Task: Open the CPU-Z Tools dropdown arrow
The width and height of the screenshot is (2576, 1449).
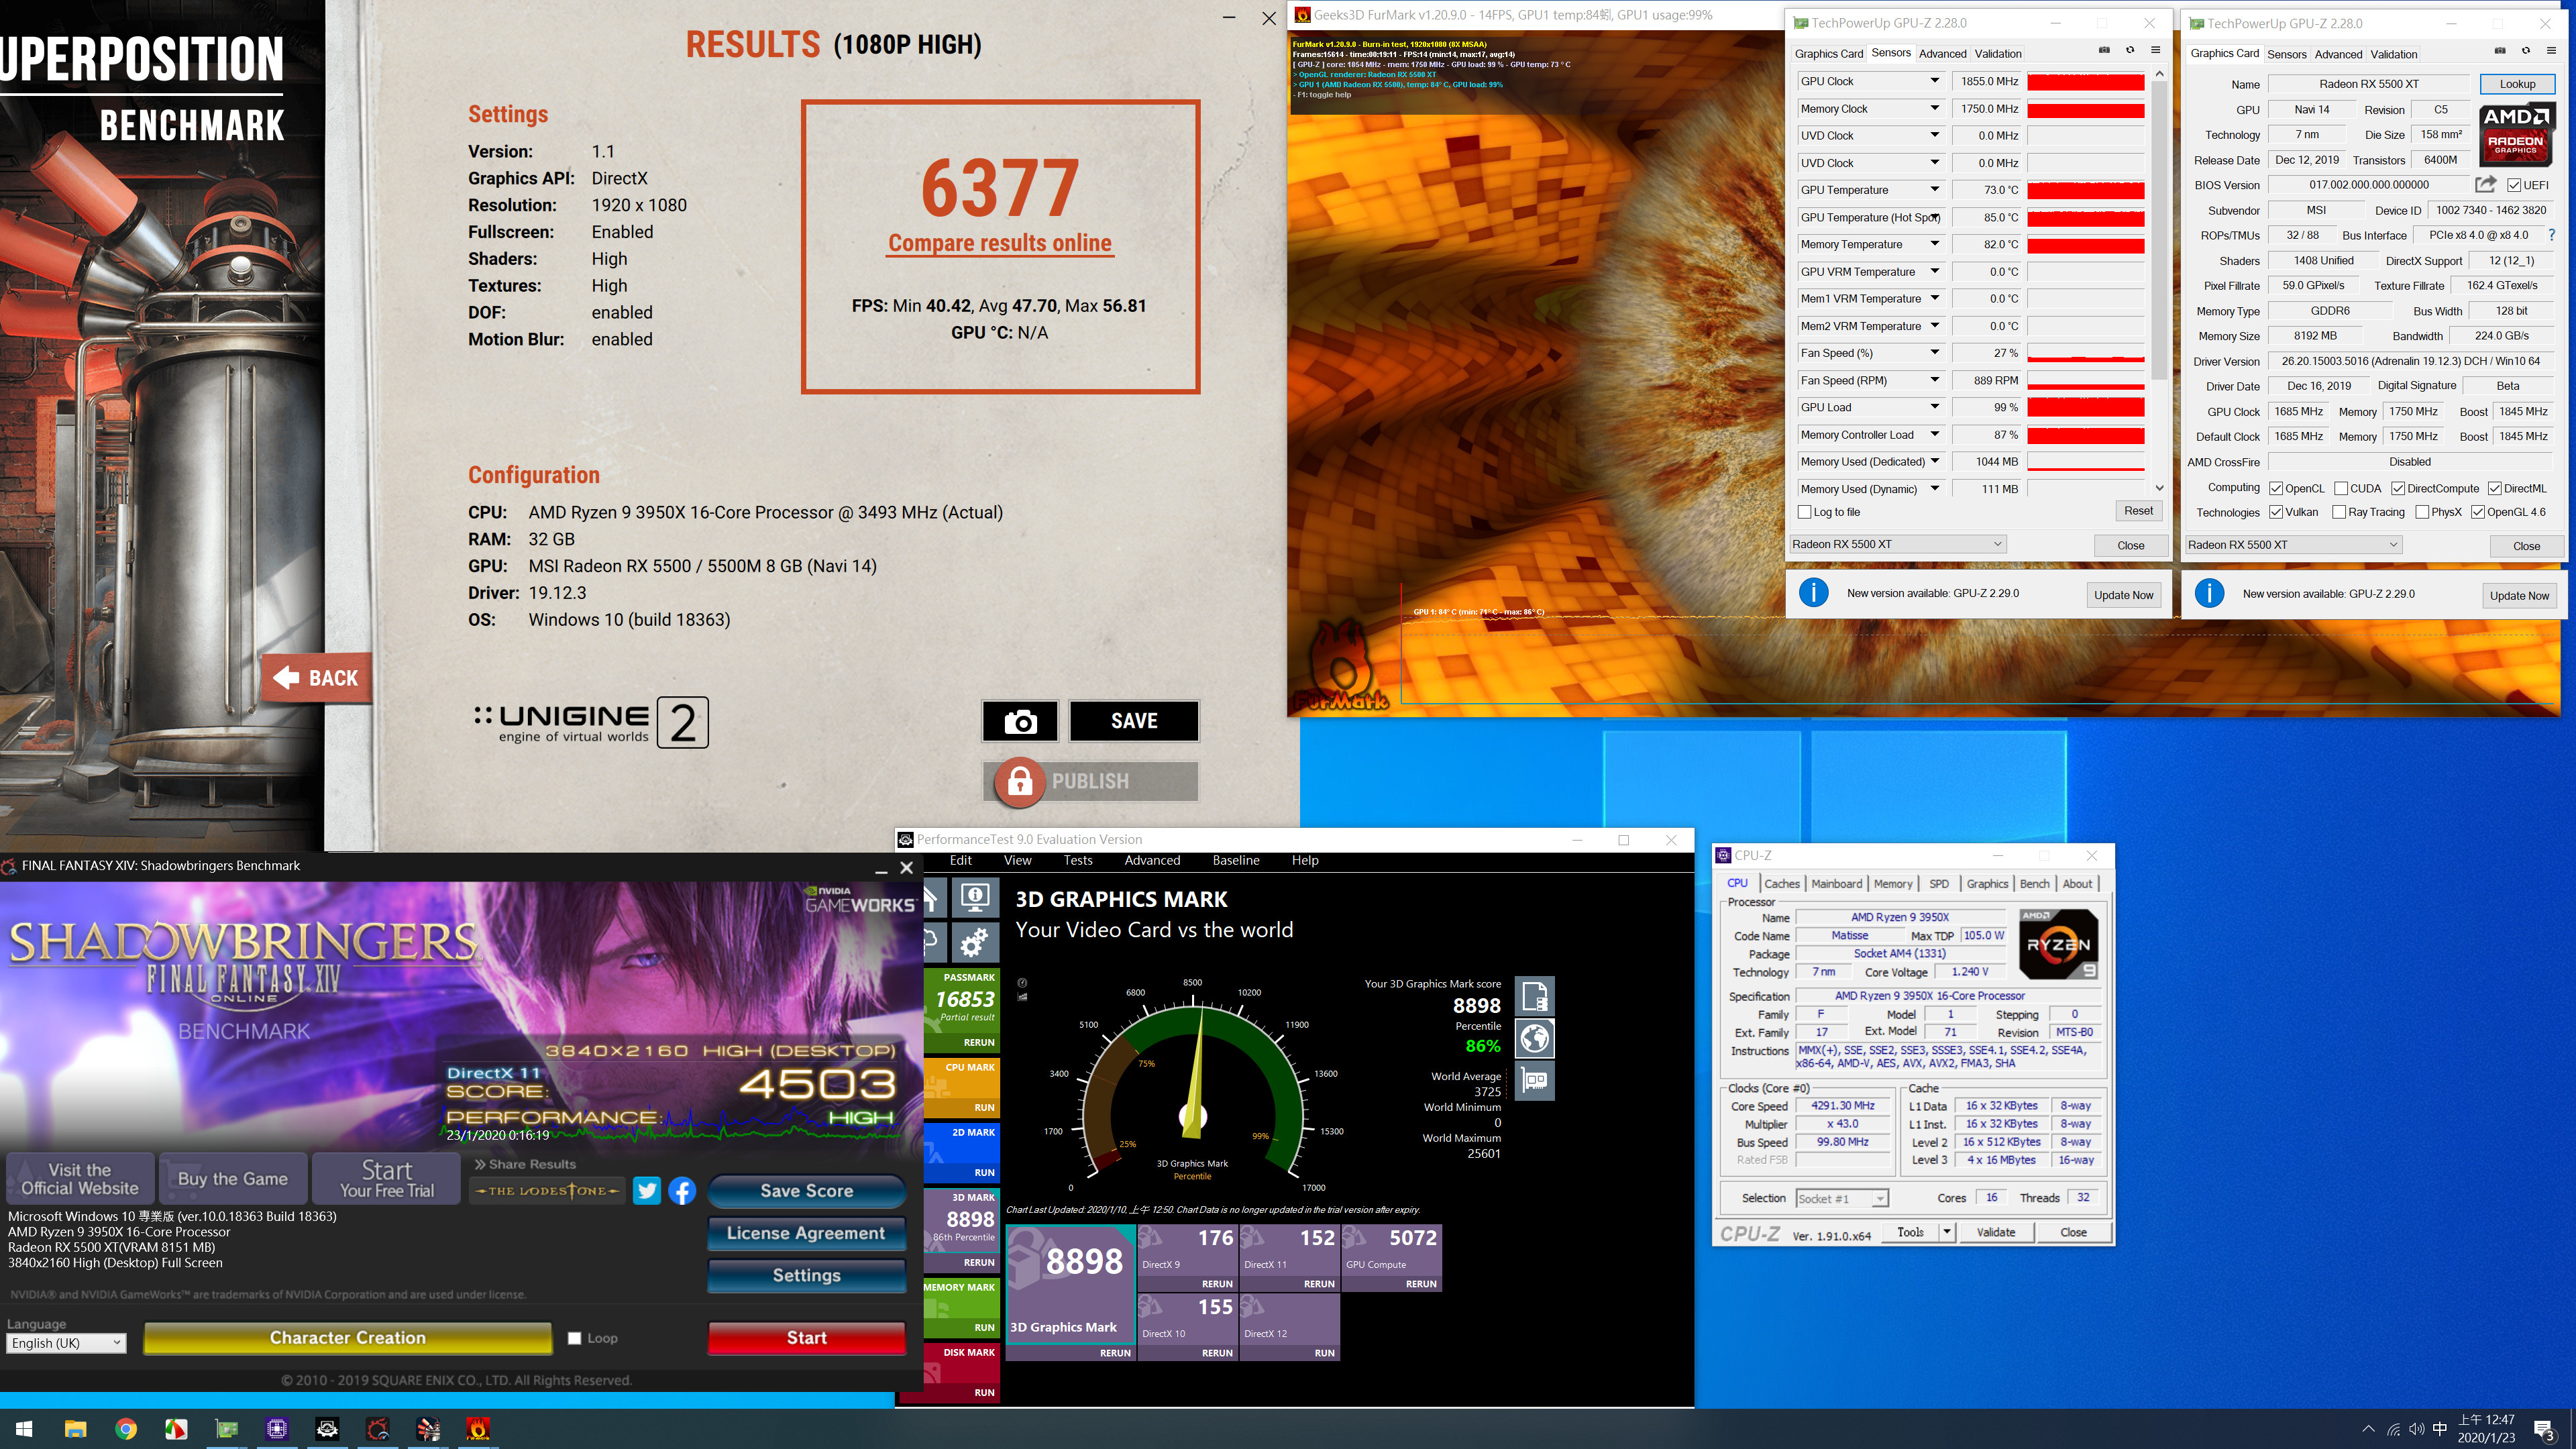Action: (1947, 1232)
